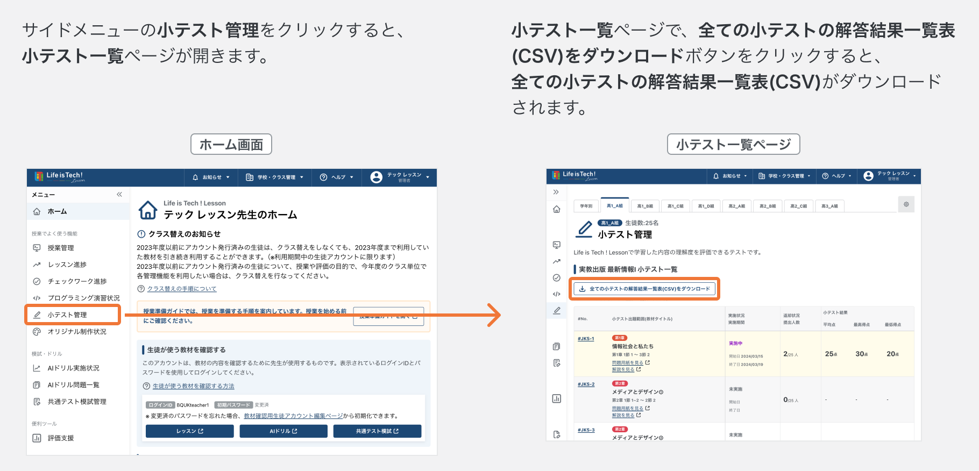Click the レッスン button
The height and width of the screenshot is (471, 979).
190,431
